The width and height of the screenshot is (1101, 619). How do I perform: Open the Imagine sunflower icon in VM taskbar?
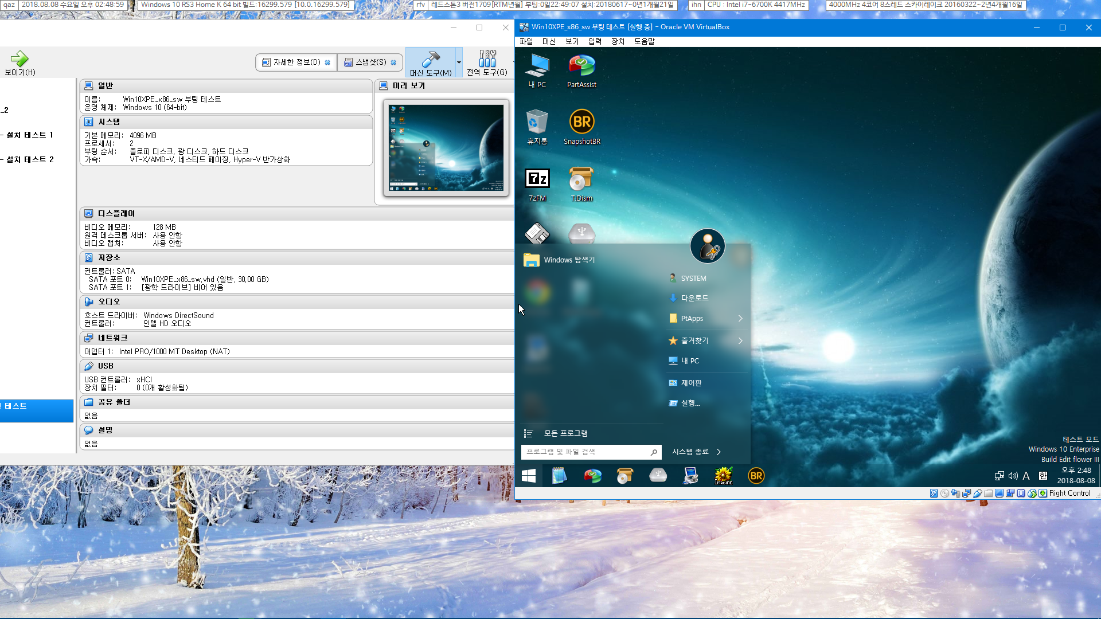[723, 476]
